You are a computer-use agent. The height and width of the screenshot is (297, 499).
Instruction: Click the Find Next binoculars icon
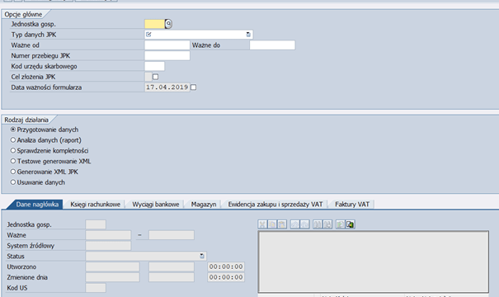pyautogui.click(x=327, y=224)
